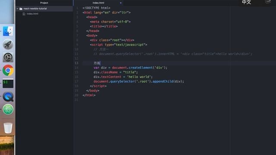Viewport: 276px width, 155px height.
Task: Launch Google Chrome from the dock
Action: (8, 70)
